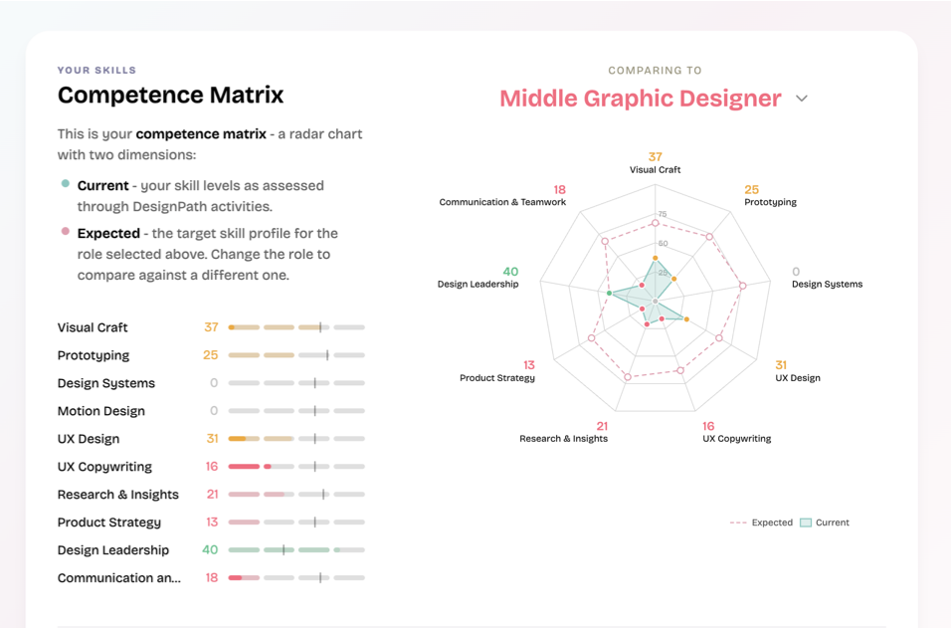This screenshot has height=628, width=952.
Task: Select the Research & Insights row label
Action: click(x=117, y=495)
